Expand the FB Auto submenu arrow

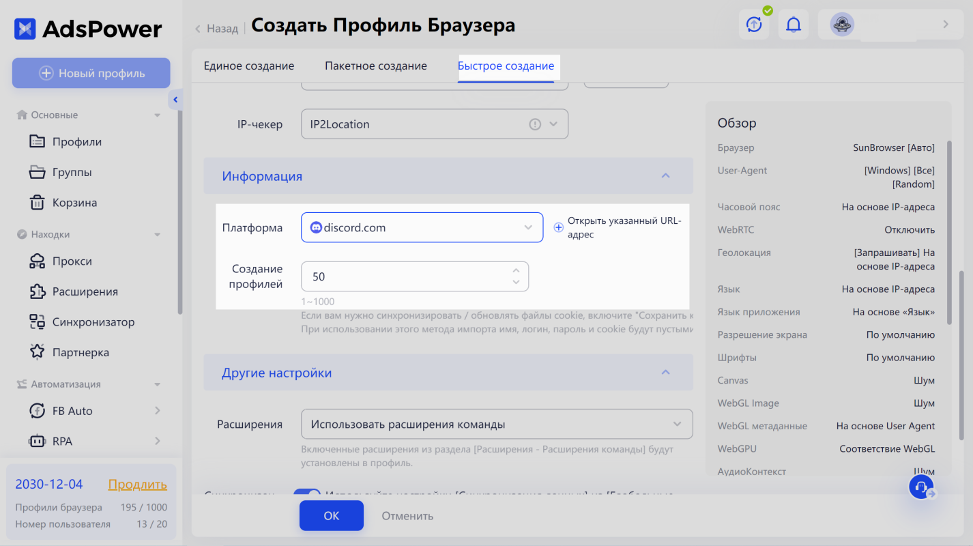tap(158, 411)
